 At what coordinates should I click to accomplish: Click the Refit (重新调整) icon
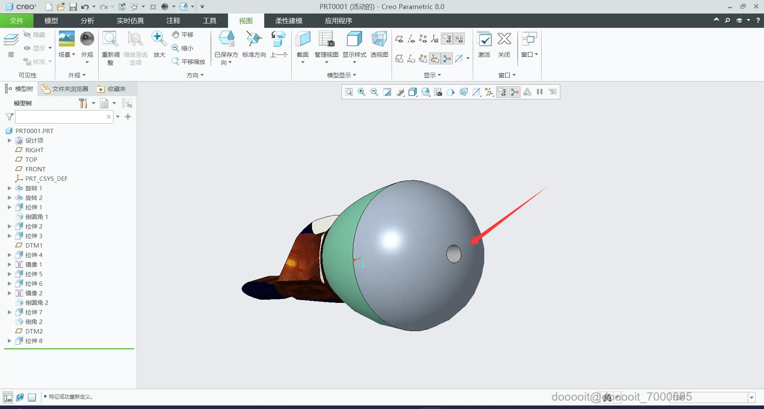click(x=110, y=40)
